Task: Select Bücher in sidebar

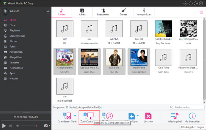Action: 13,41
